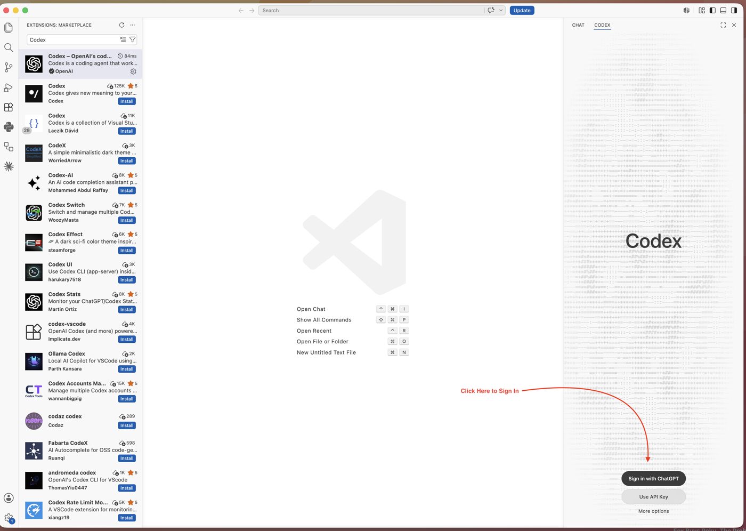Open the Claude starburst icon in the activity bar
This screenshot has width=746, height=531.
[9, 166]
